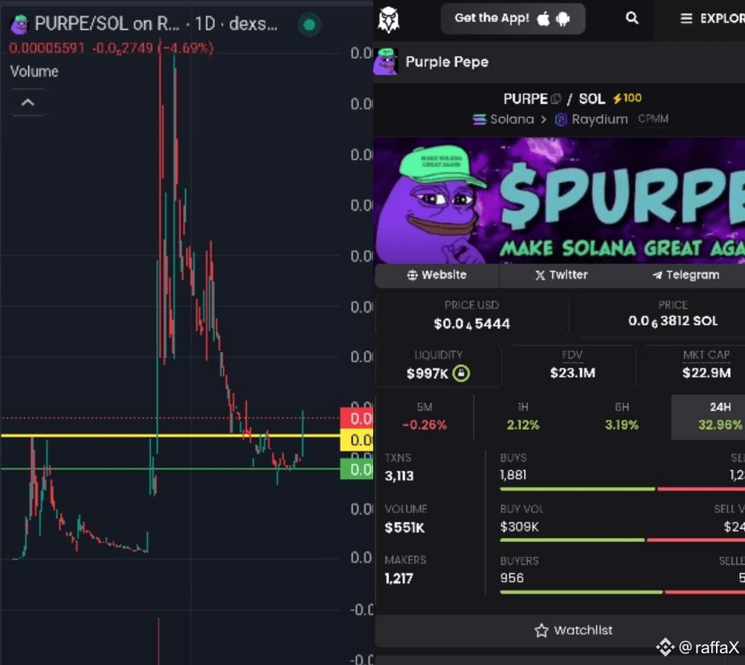
Task: Click the BUYS 1,881 progress bar
Action: pos(577,489)
